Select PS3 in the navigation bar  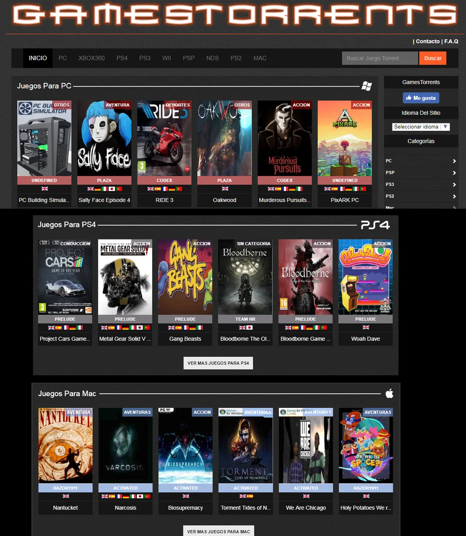coord(145,58)
